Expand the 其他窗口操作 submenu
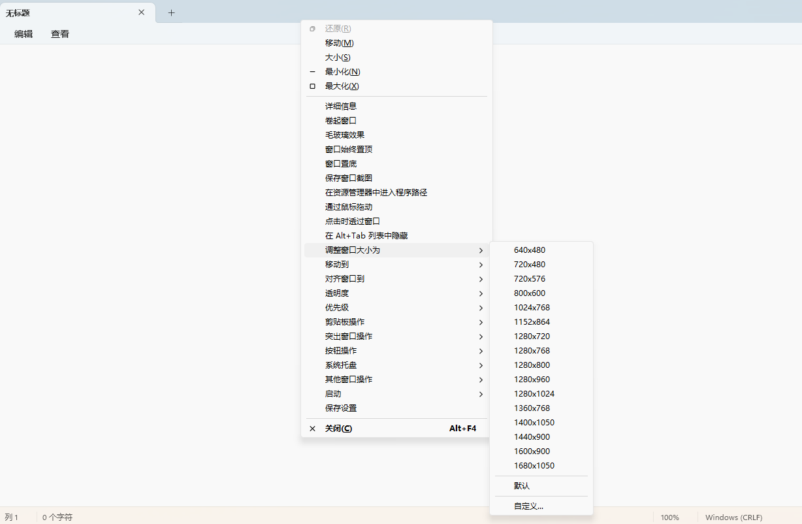This screenshot has height=524, width=802. [396, 379]
